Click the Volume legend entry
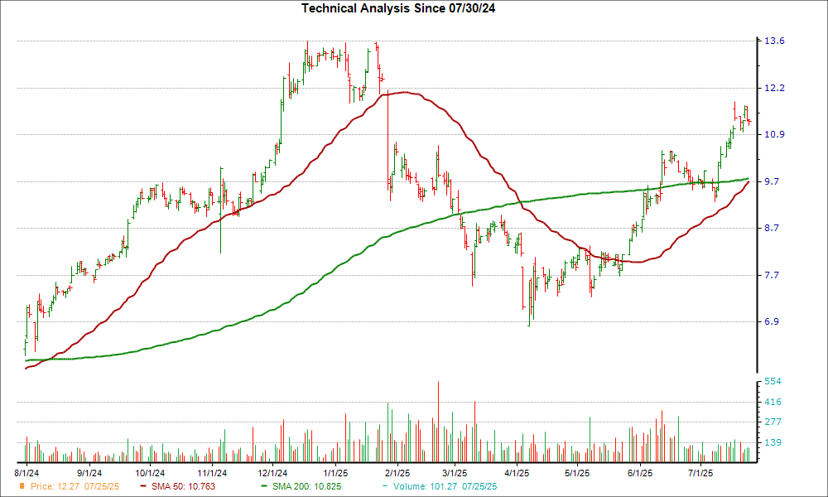Screen dimensions: 828x497 pyautogui.click(x=440, y=486)
